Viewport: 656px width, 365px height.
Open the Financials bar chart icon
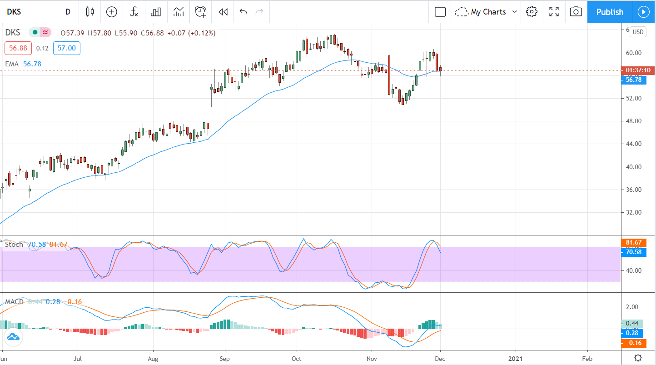pos(156,12)
